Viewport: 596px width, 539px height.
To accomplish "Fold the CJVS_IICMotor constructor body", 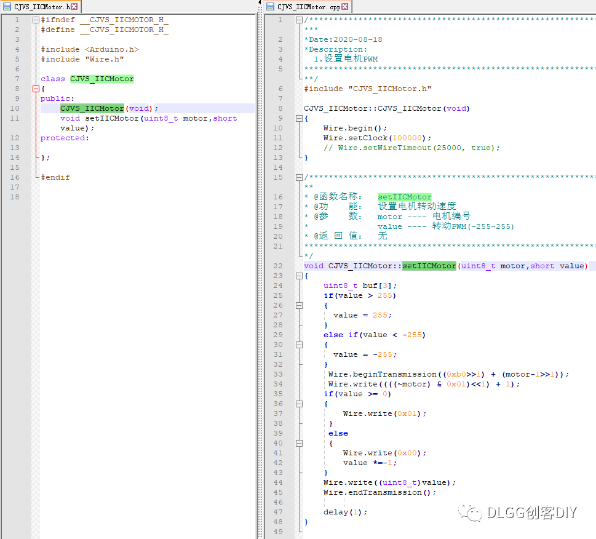I will coord(299,118).
